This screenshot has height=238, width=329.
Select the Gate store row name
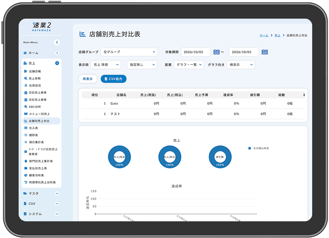pos(114,103)
